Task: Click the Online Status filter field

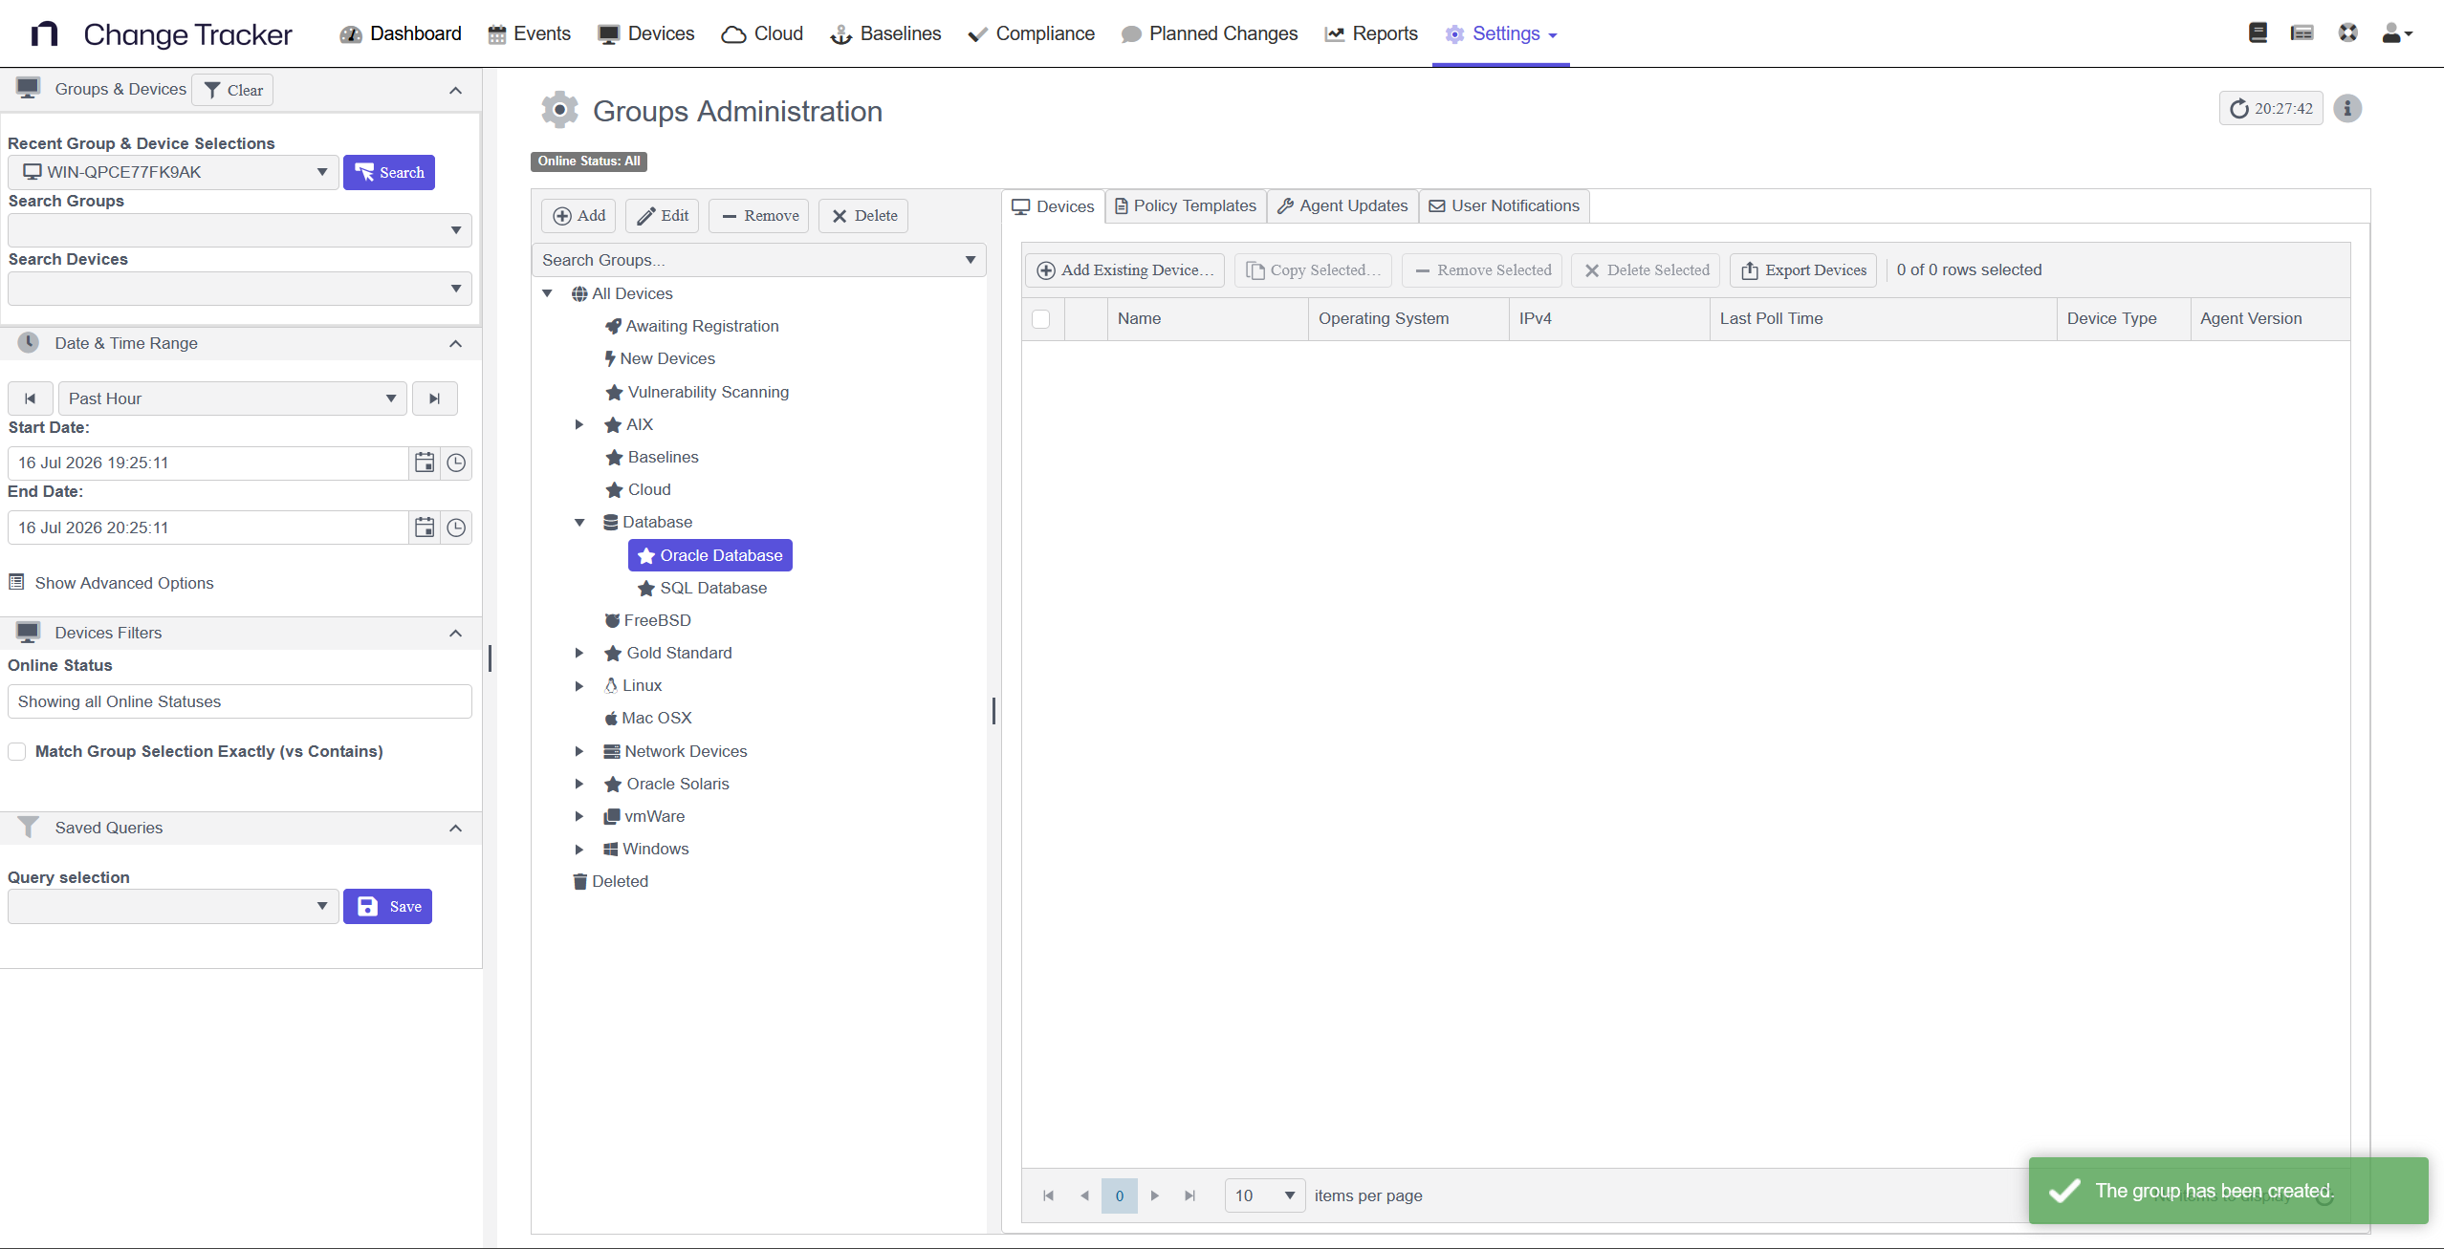Action: pyautogui.click(x=240, y=701)
